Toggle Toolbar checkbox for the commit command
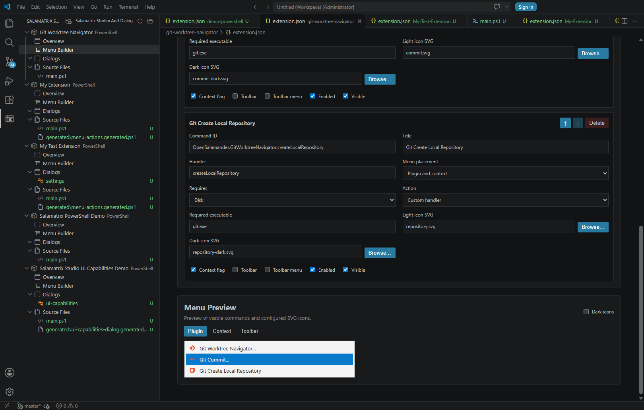644x410 pixels. coord(235,96)
